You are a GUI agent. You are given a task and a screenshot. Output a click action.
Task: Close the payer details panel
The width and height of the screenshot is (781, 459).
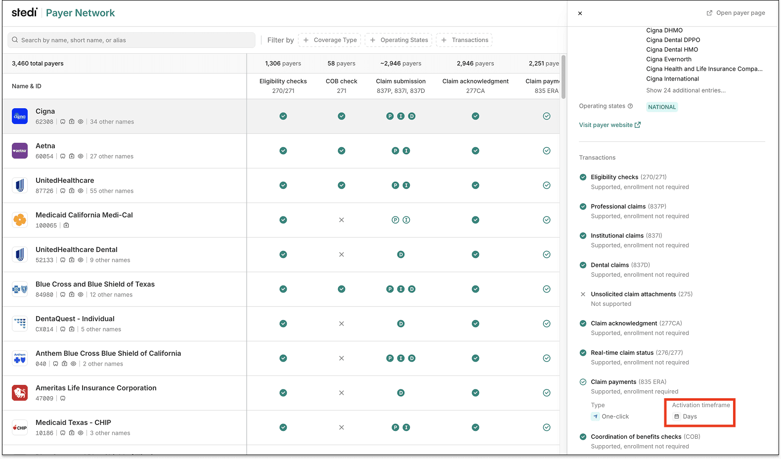[x=580, y=13]
